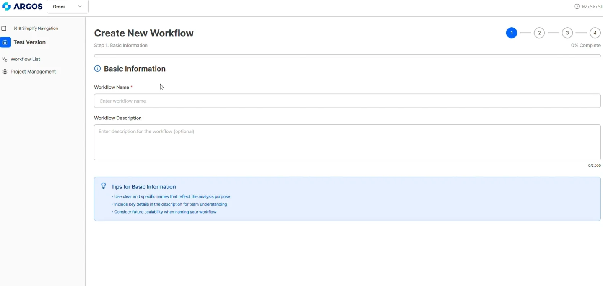Open Project Management in sidebar
603x286 pixels.
click(33, 72)
